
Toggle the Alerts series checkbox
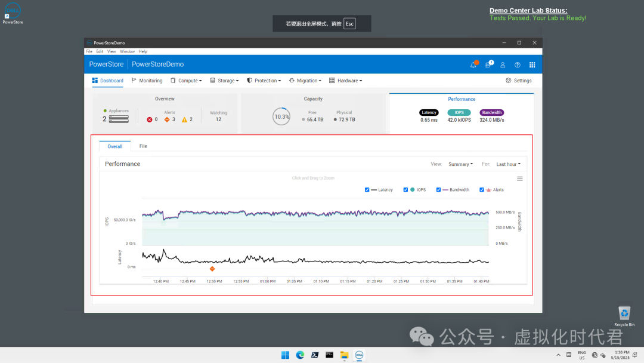tap(482, 190)
